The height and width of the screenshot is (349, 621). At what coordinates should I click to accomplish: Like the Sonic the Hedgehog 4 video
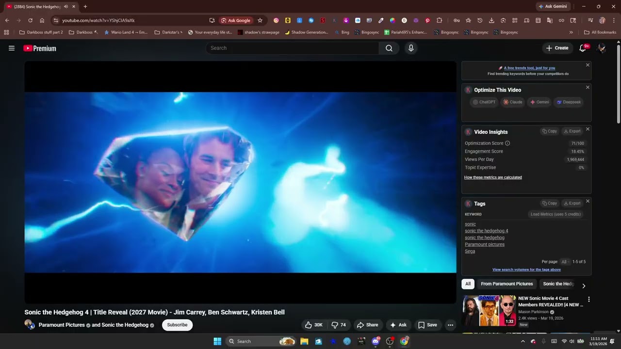[313, 325]
